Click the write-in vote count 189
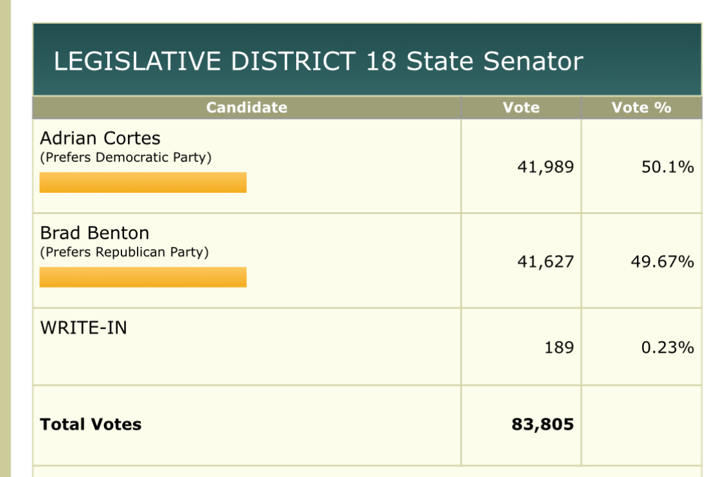This screenshot has height=477, width=723. point(558,348)
